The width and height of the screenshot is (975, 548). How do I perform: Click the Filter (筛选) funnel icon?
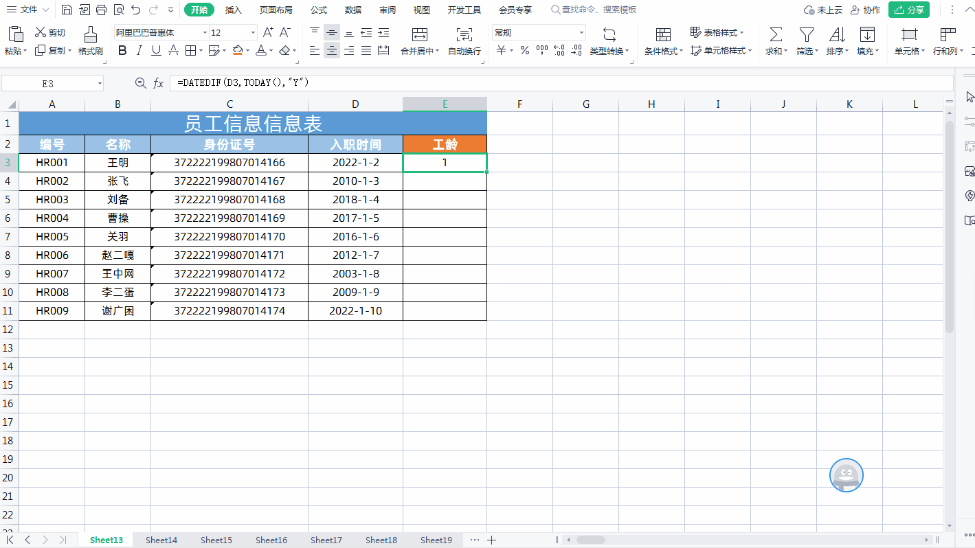coord(806,35)
